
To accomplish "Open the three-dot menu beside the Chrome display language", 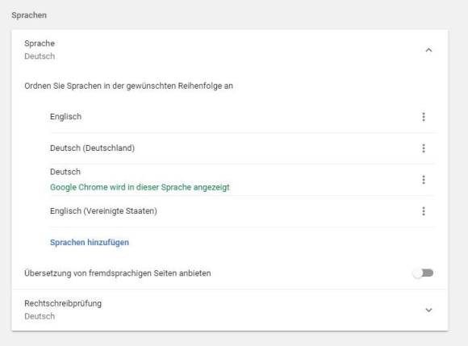I will click(424, 180).
